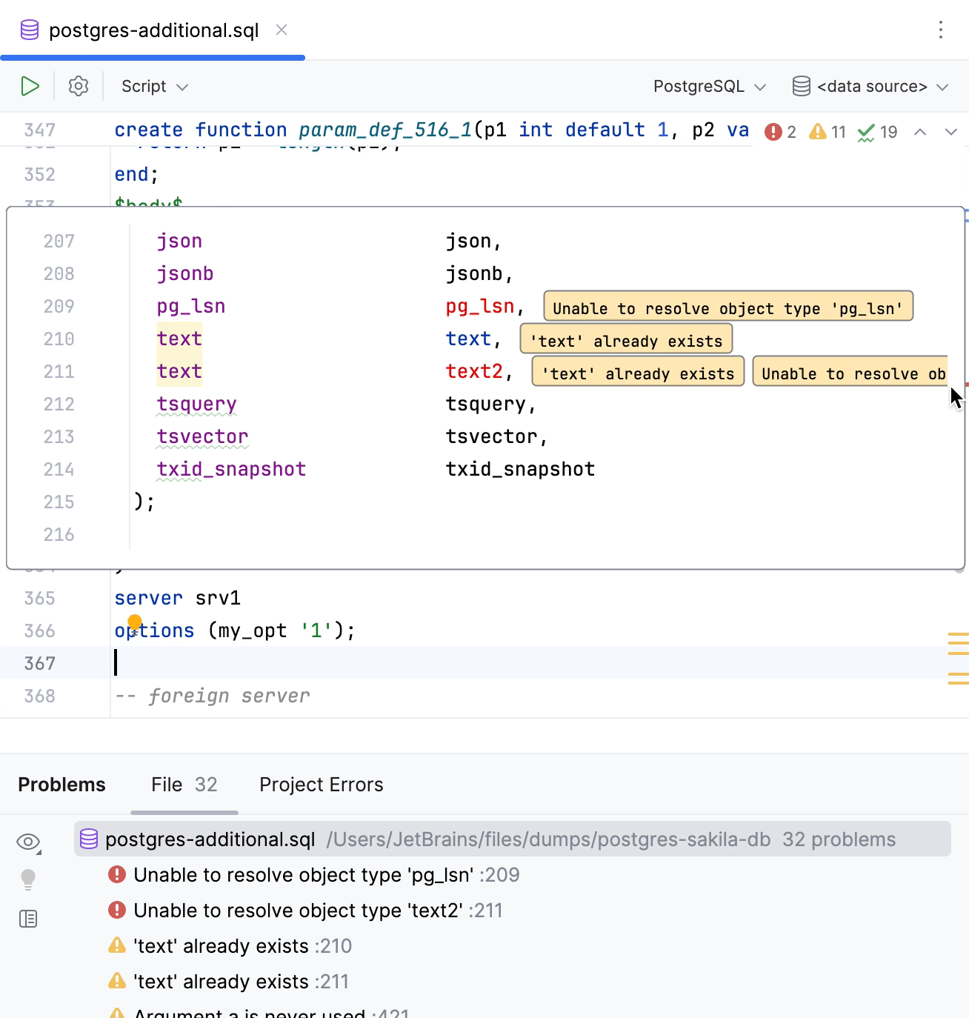Click the intention bulb icon in the Problems sidebar

click(x=28, y=879)
